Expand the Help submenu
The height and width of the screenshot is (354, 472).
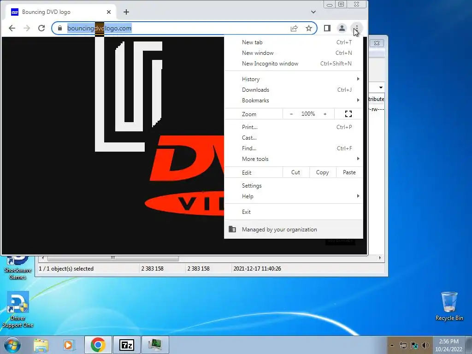point(294,196)
